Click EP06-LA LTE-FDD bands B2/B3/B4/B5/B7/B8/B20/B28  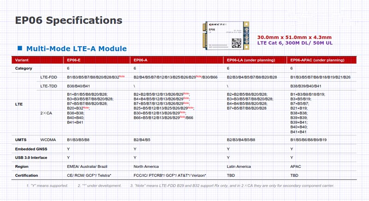coord(252,77)
